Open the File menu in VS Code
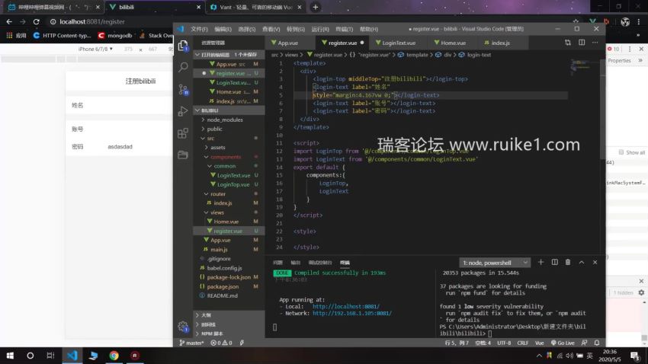 (199, 29)
